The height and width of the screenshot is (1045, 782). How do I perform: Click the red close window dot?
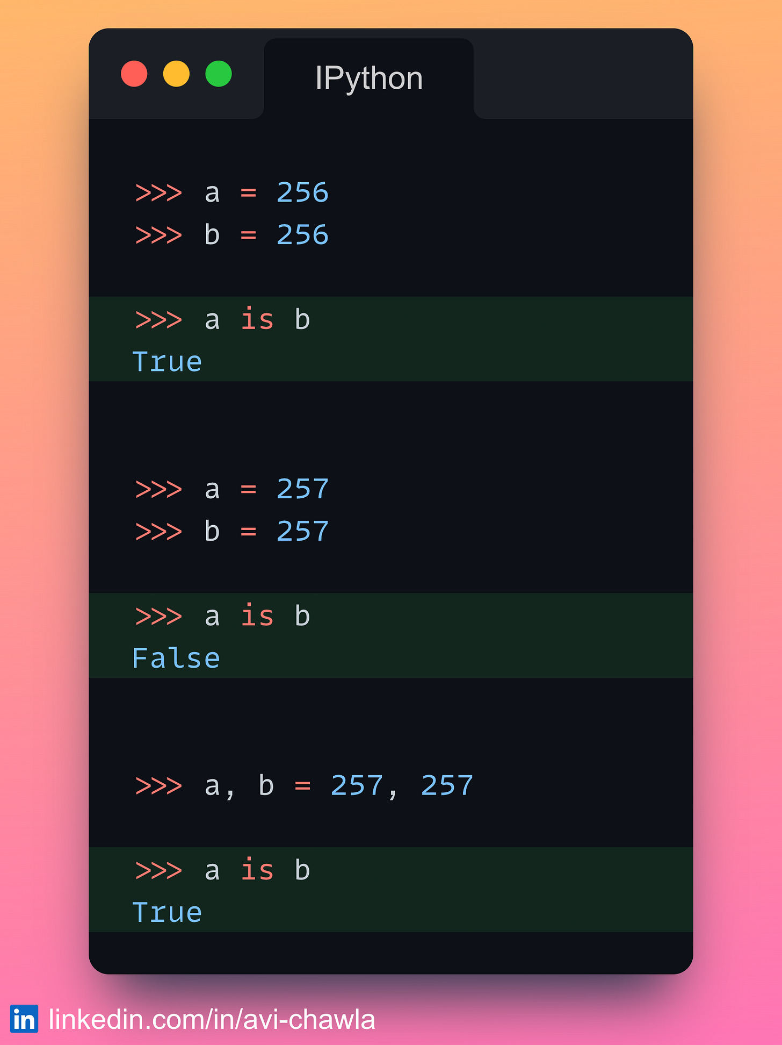pyautogui.click(x=134, y=74)
